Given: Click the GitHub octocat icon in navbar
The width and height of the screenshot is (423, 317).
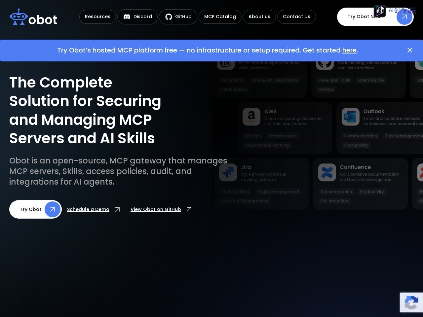Looking at the screenshot, I should point(169,17).
